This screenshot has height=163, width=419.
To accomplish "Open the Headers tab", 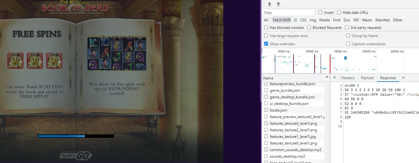I will coord(348,78).
